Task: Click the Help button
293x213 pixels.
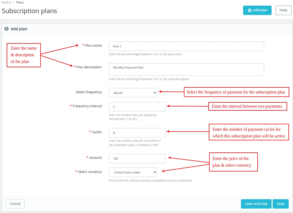Action: click(283, 10)
